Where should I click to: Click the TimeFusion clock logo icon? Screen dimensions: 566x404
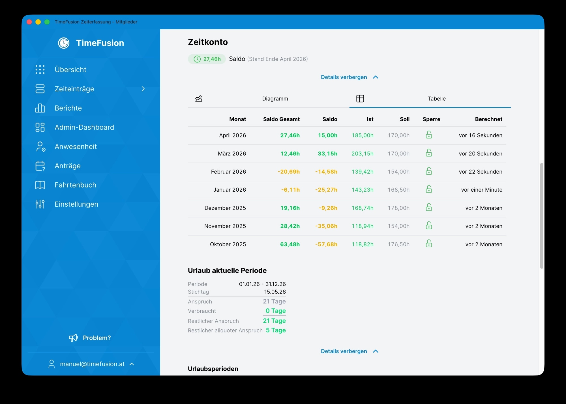[64, 43]
